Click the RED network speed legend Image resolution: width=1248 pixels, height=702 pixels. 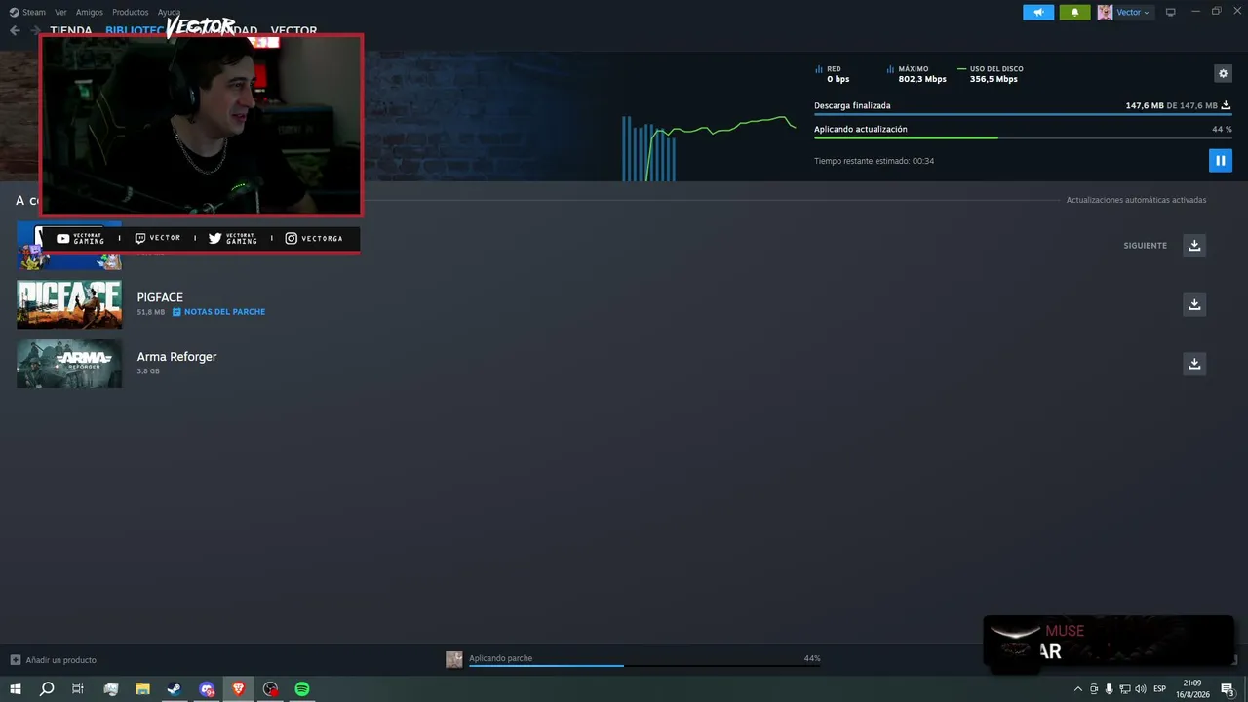(x=833, y=74)
